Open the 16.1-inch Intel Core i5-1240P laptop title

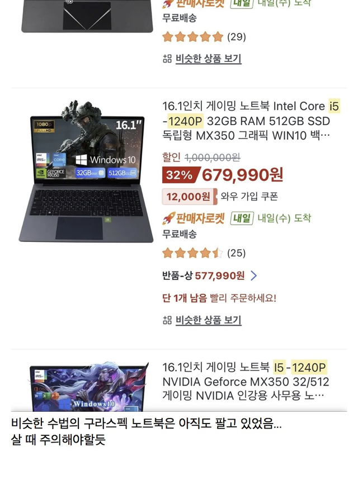pyautogui.click(x=251, y=121)
